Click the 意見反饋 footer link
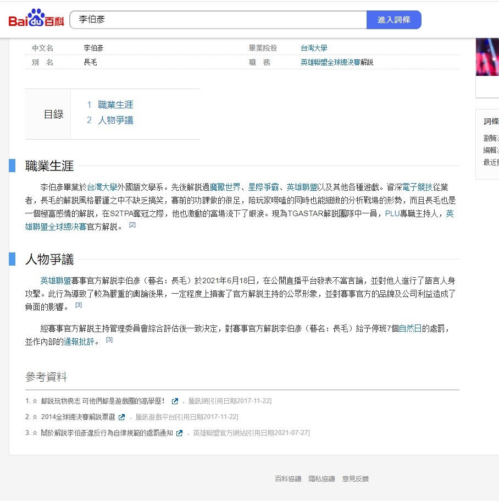The height and width of the screenshot is (501, 499). pos(356,478)
